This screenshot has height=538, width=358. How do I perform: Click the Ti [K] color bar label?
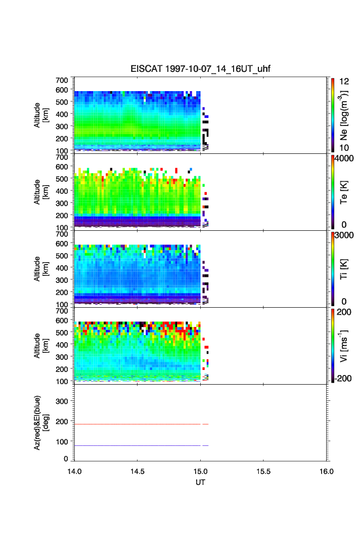click(x=344, y=269)
